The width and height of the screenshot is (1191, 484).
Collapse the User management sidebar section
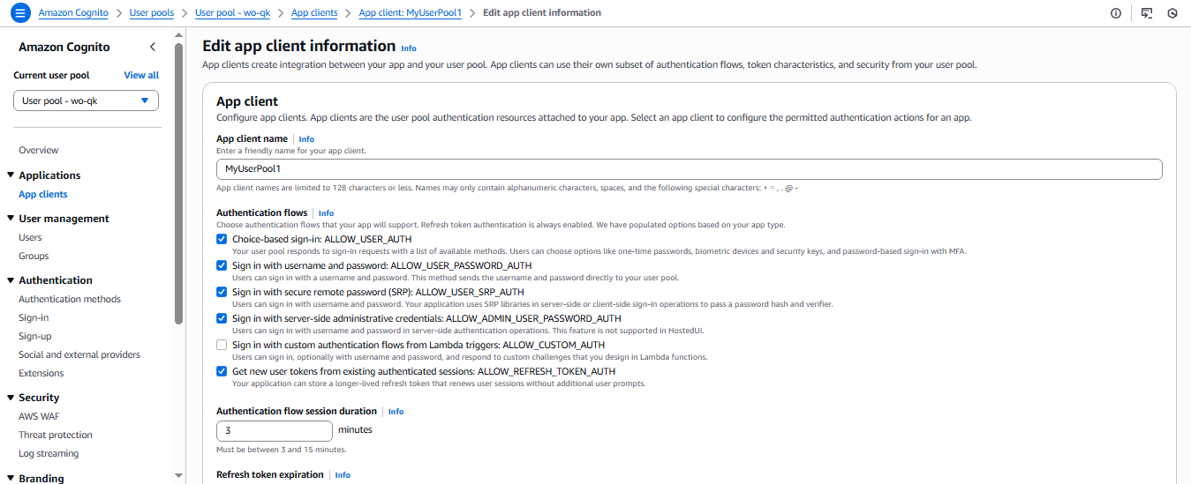(x=11, y=219)
